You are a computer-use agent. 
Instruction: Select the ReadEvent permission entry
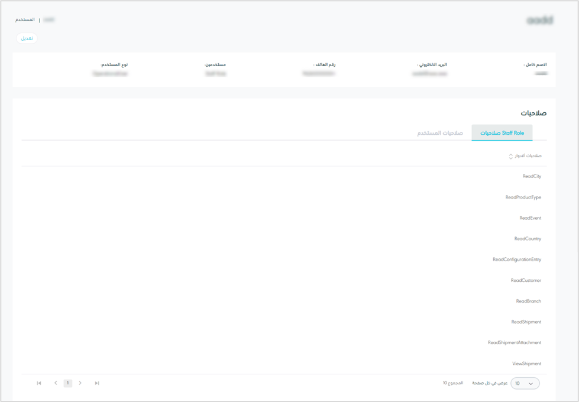click(530, 218)
